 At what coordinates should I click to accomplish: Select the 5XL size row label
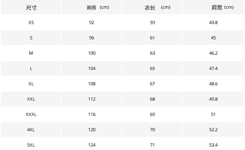coord(31,145)
